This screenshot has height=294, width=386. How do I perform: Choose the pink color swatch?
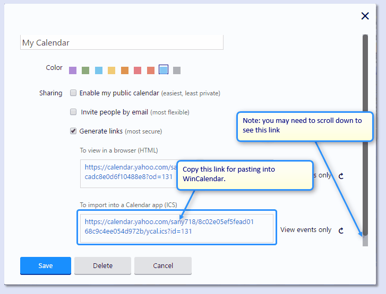[138, 70]
